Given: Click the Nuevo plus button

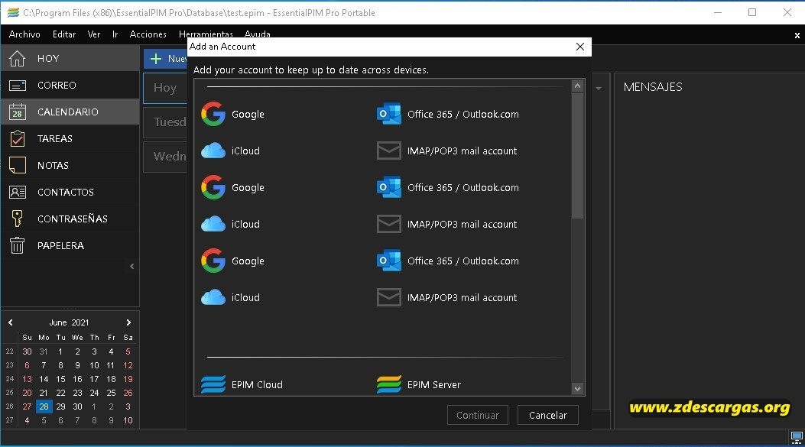Looking at the screenshot, I should [165, 59].
